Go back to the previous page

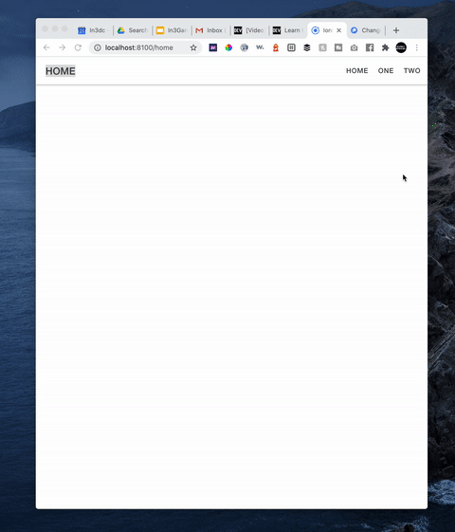(46, 47)
